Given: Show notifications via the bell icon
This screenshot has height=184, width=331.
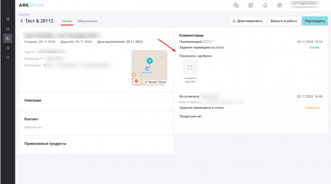Looking at the screenshot, I should (265, 5).
